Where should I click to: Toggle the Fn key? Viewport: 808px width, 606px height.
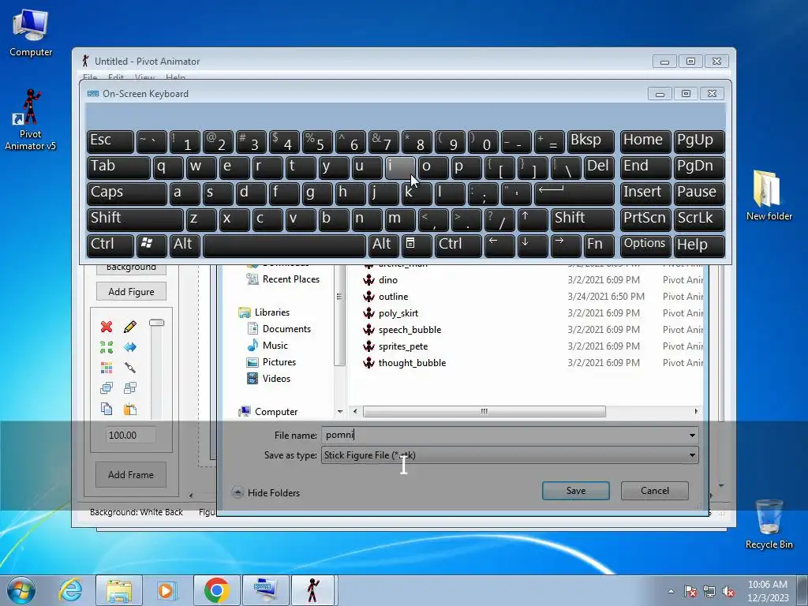coord(600,245)
